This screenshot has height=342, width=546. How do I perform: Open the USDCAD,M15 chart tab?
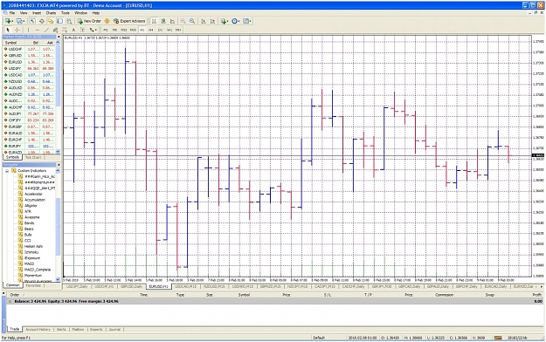point(185,286)
